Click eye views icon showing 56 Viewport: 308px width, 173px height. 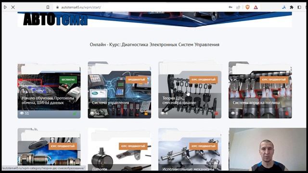(92, 113)
